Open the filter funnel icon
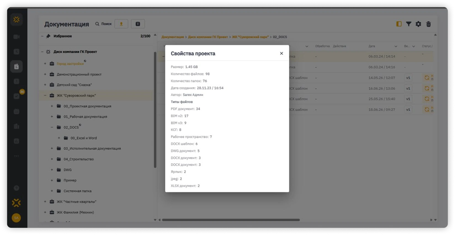455x235 pixels. click(x=408, y=24)
